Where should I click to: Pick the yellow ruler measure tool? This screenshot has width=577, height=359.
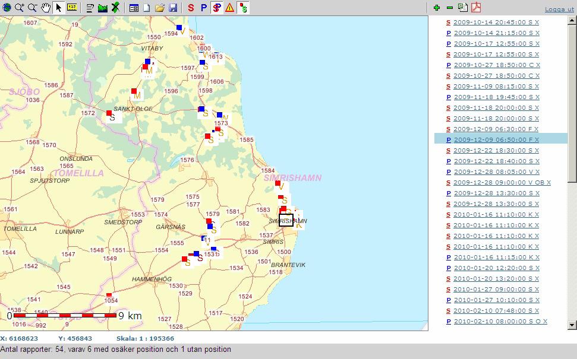pyautogui.click(x=72, y=7)
